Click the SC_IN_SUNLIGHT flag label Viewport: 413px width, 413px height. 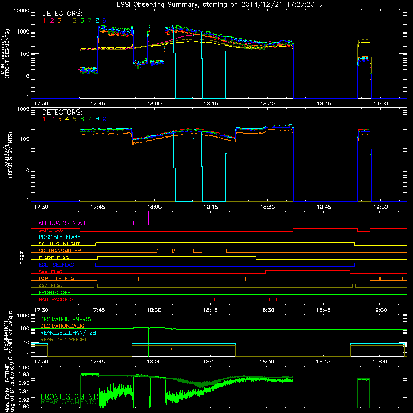click(59, 244)
